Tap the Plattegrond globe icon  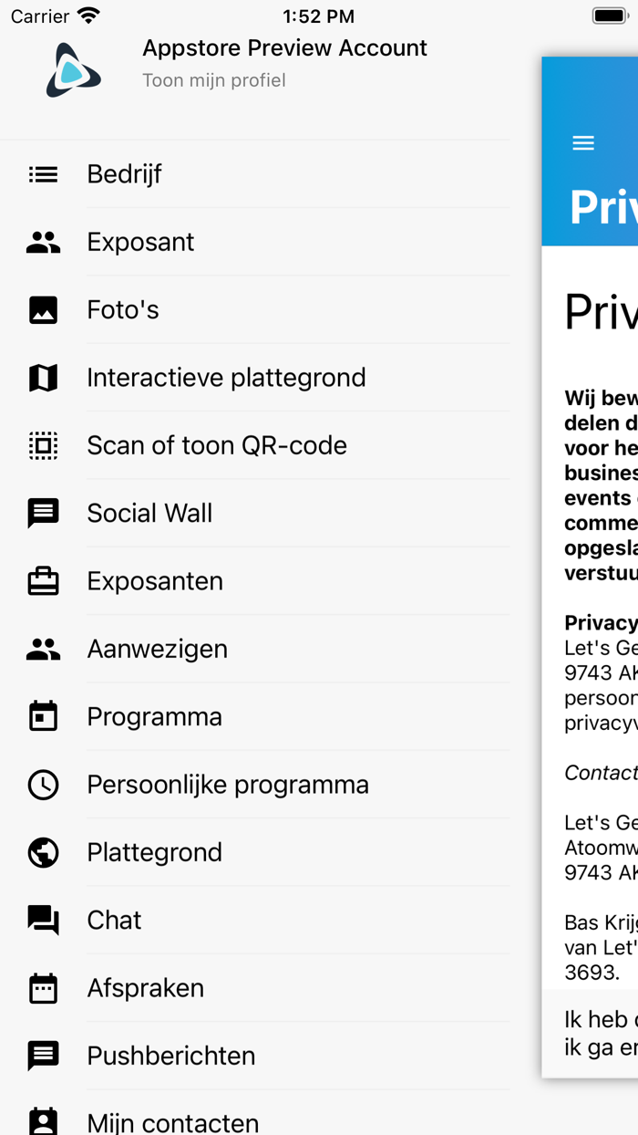click(x=43, y=852)
